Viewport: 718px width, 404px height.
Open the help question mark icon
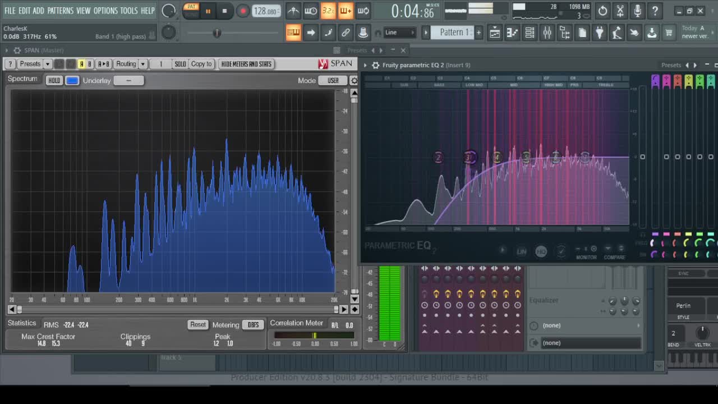click(655, 11)
